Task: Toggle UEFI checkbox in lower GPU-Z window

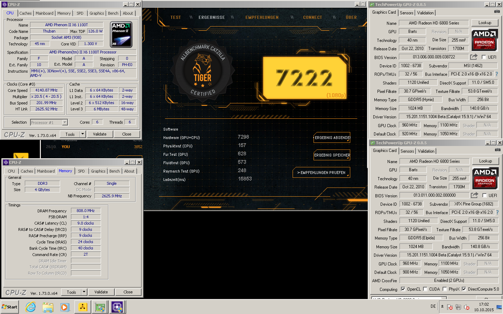Action: click(x=484, y=195)
